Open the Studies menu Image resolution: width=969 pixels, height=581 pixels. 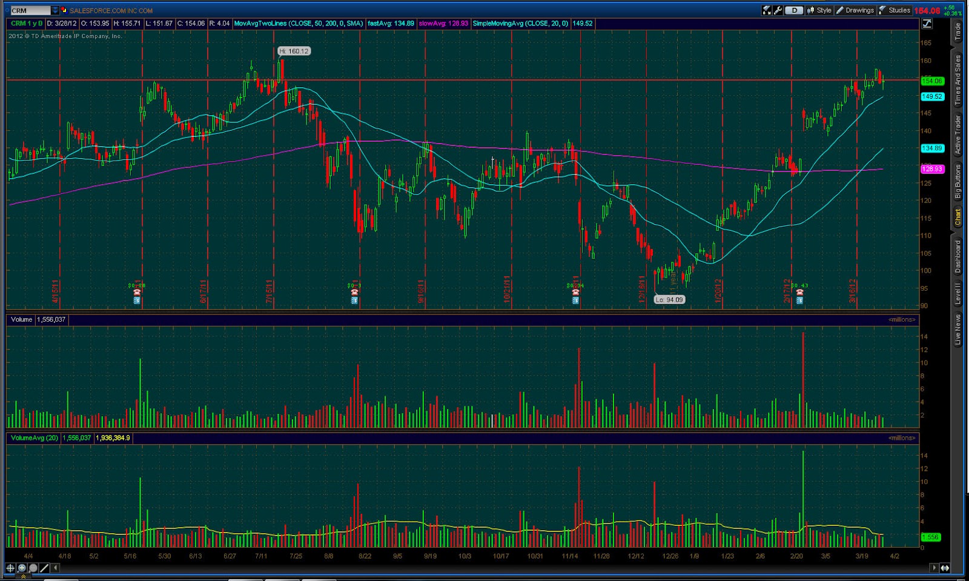[895, 10]
